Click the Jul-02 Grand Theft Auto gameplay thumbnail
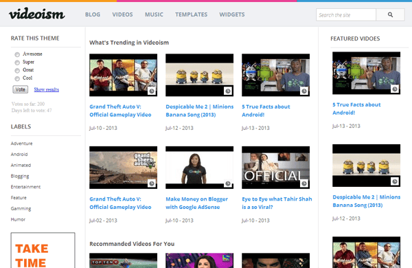 [123, 168]
